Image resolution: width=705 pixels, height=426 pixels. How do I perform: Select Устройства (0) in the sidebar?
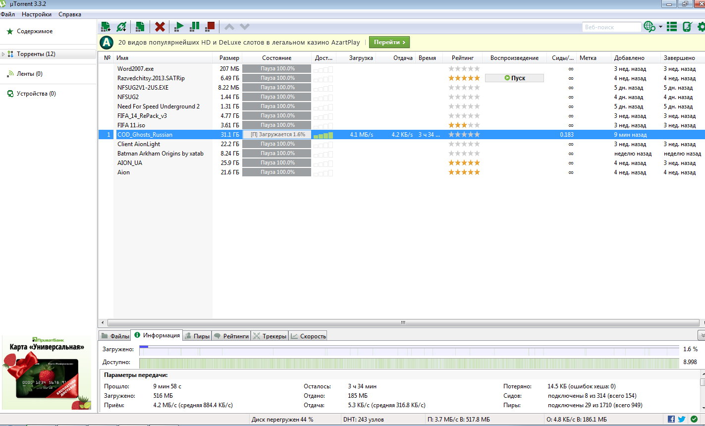(36, 94)
